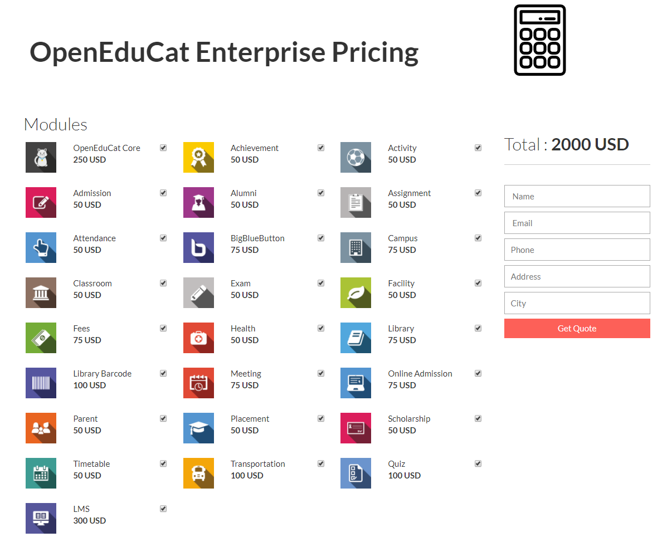Deselect the Exam module checkbox
The width and height of the screenshot is (667, 537).
point(321,283)
